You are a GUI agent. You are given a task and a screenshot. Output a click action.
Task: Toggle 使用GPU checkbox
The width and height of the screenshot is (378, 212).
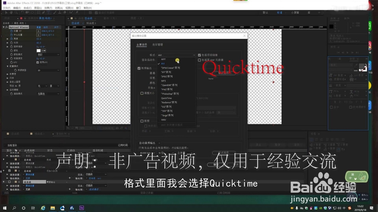[37, 62]
